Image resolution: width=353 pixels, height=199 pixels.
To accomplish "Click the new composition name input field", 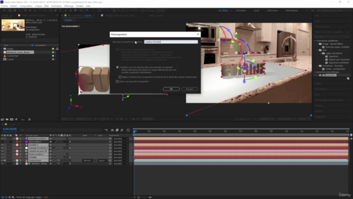I will pyautogui.click(x=171, y=42).
